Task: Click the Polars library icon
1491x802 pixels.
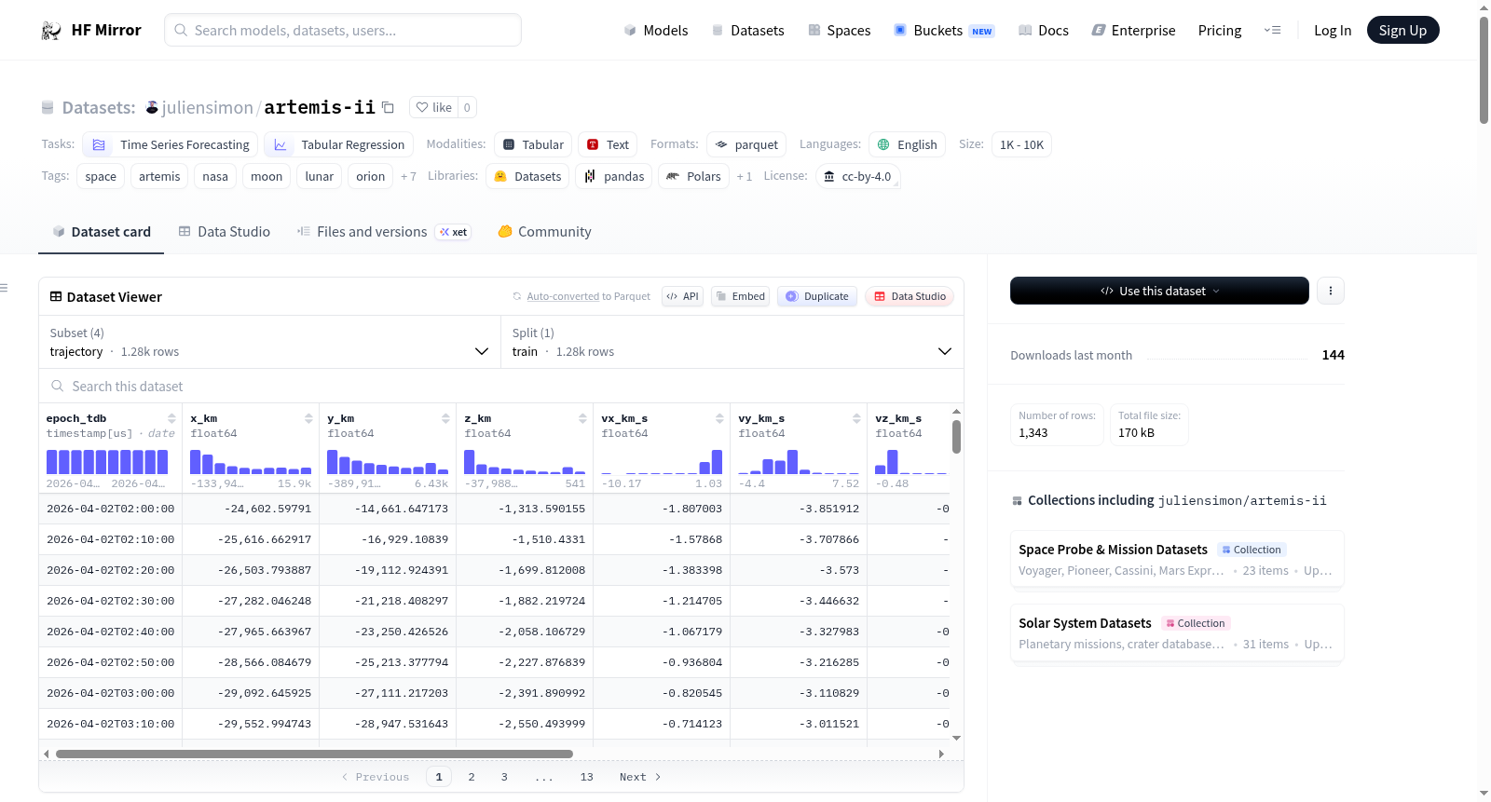Action: pos(673,176)
